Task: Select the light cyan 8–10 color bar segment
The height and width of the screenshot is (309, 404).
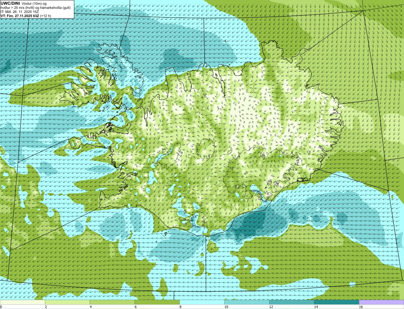Action: coord(202,302)
